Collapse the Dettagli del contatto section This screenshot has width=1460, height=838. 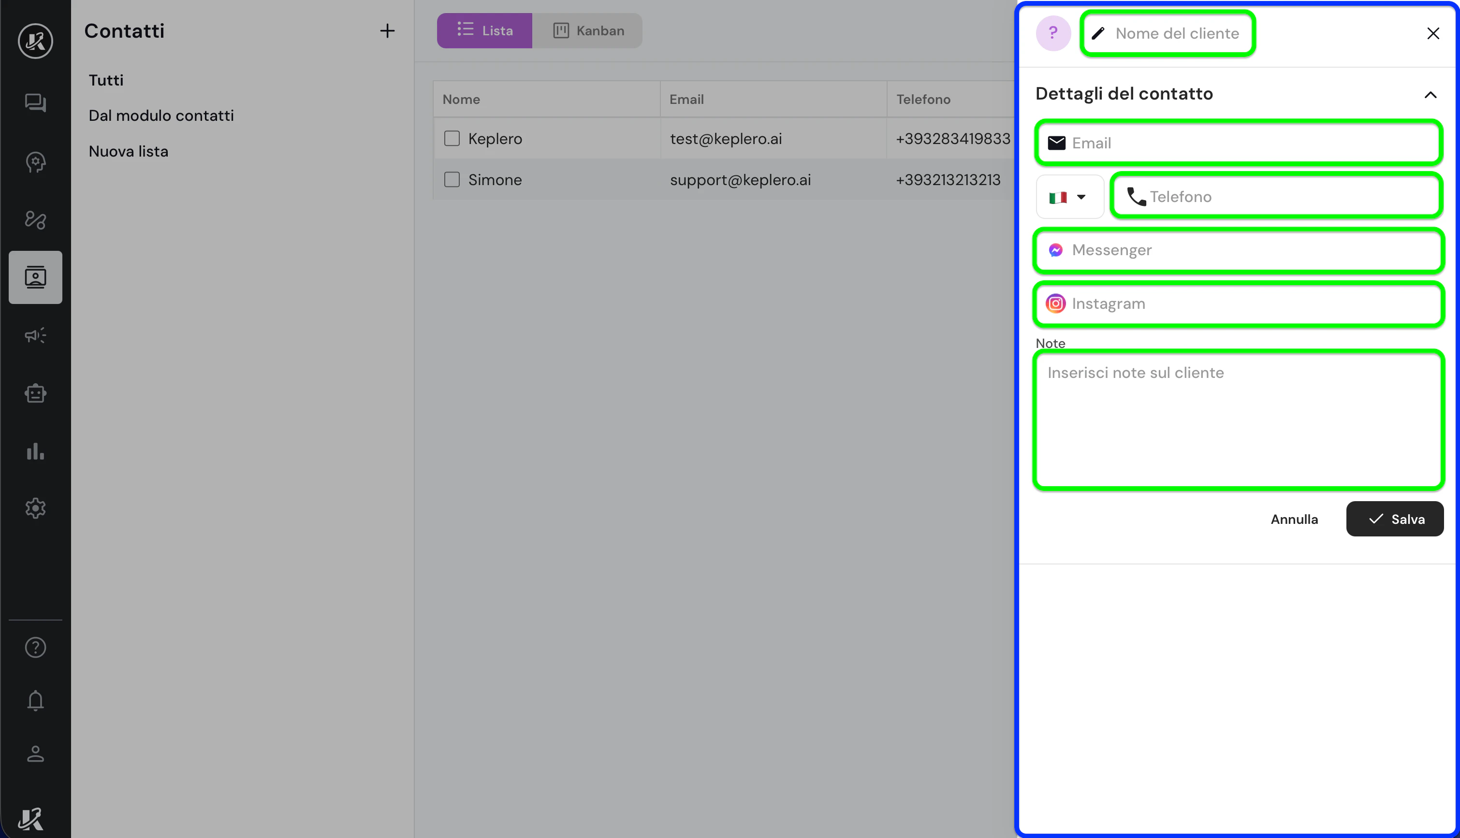point(1431,95)
